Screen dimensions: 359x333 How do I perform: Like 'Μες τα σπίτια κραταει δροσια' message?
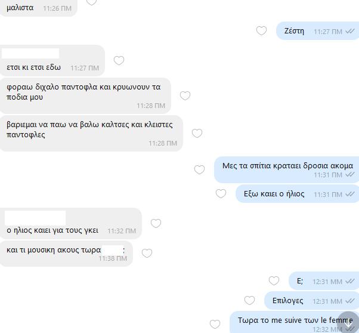tap(199, 170)
